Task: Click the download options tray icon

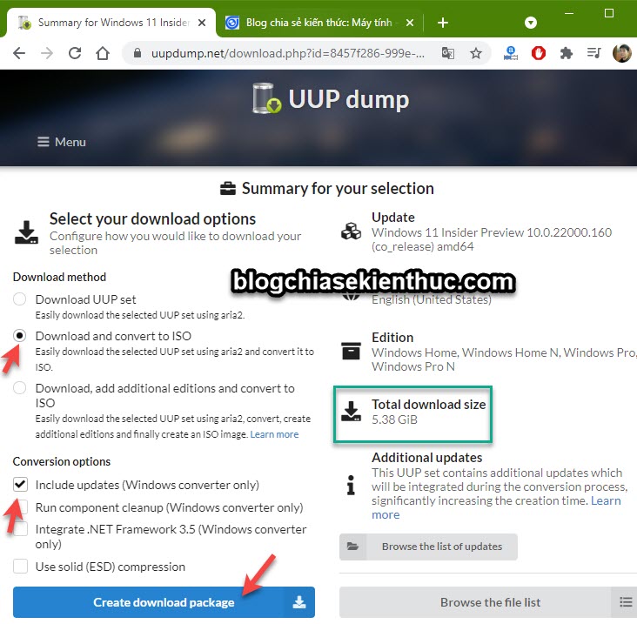Action: (26, 232)
